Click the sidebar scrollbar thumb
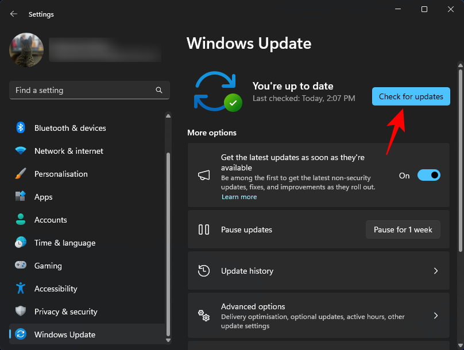The height and width of the screenshot is (350, 464). click(168, 244)
